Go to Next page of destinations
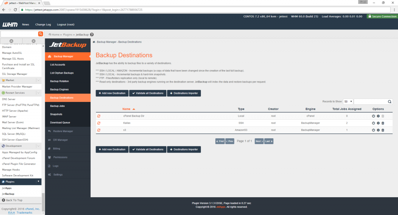The height and width of the screenshot is (215, 398). (x=259, y=141)
